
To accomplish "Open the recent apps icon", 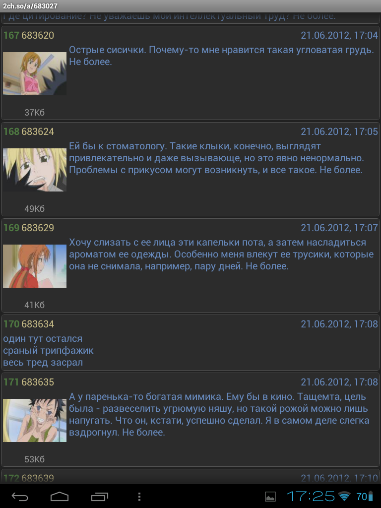I will tap(99, 496).
